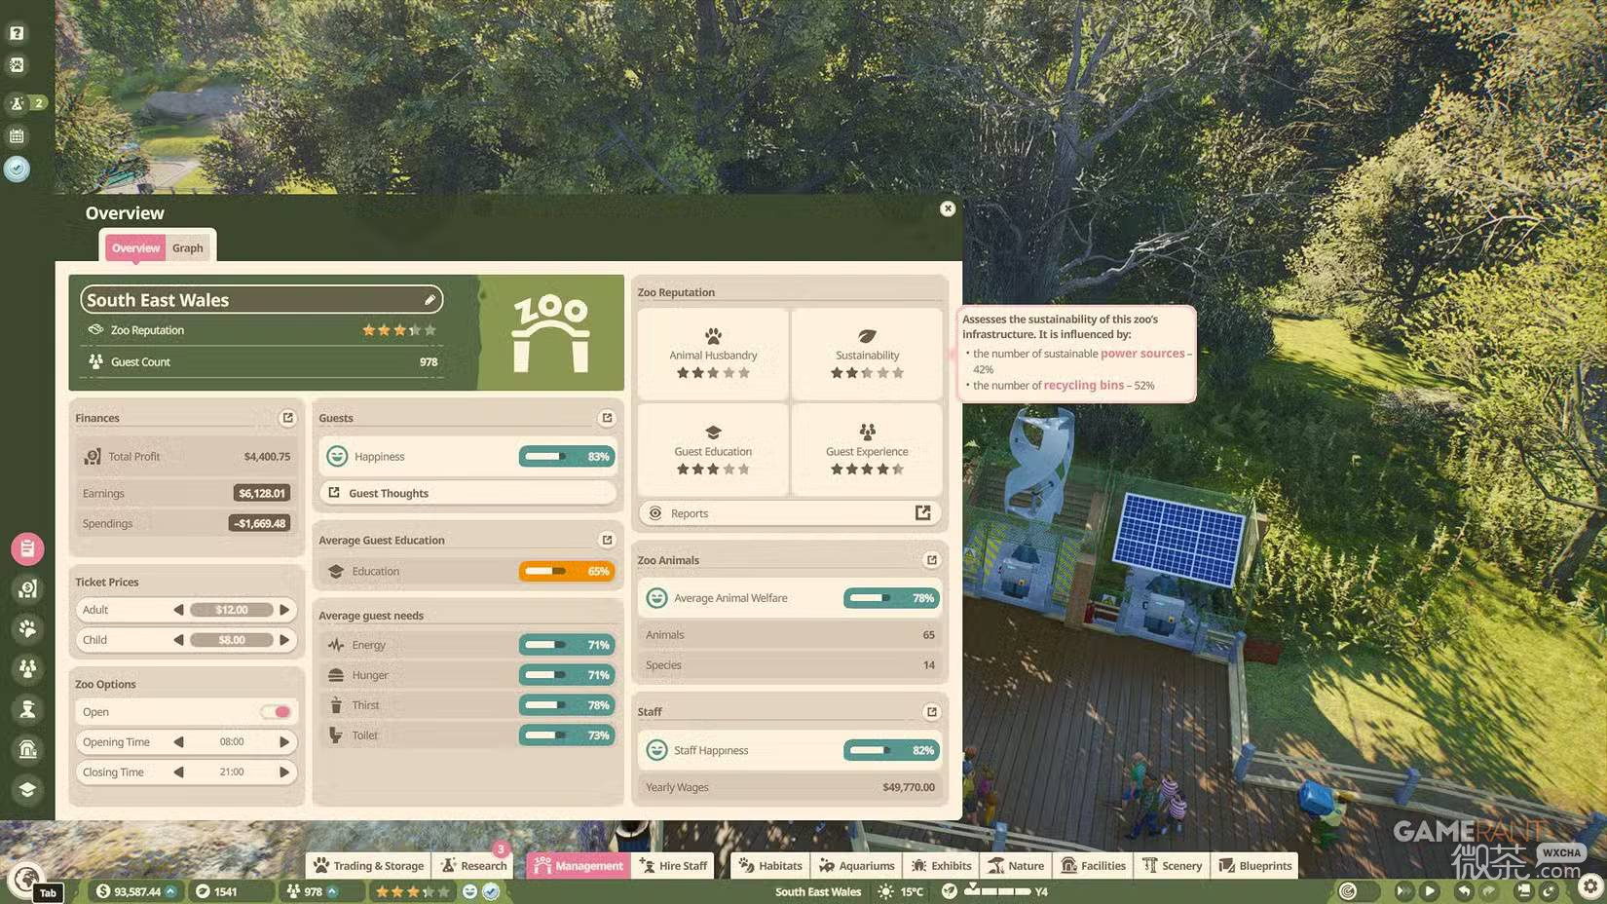Open Zoo Animals details pop-out icon
Screen dimensions: 1607x904
(x=931, y=560)
